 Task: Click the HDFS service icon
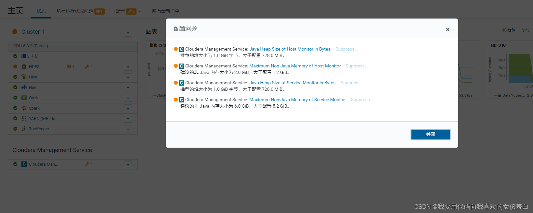pos(24,66)
